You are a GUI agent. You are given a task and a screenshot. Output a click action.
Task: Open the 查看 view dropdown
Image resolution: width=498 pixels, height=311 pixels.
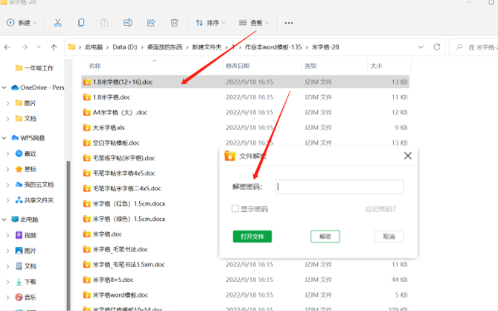tap(253, 22)
